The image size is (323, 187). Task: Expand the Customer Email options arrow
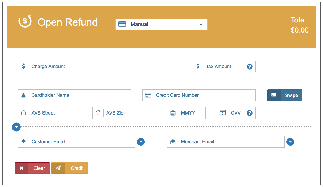tap(141, 142)
